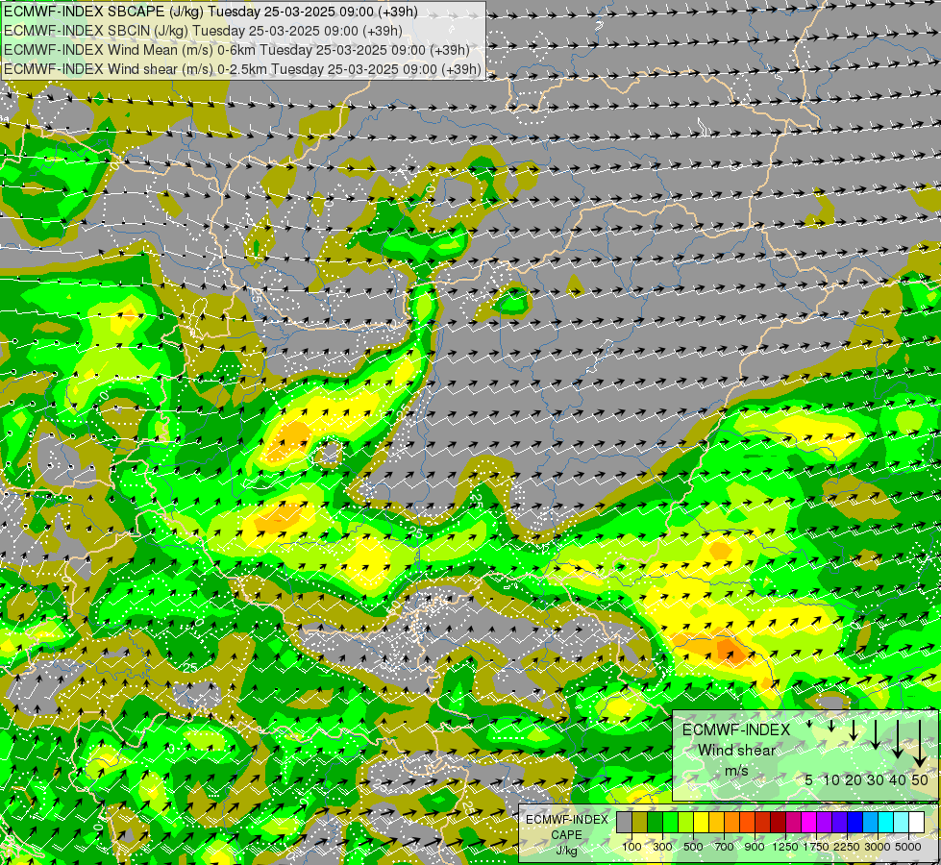Select the gray CAPE legend swatch
This screenshot has height=865, width=941.
click(x=624, y=823)
